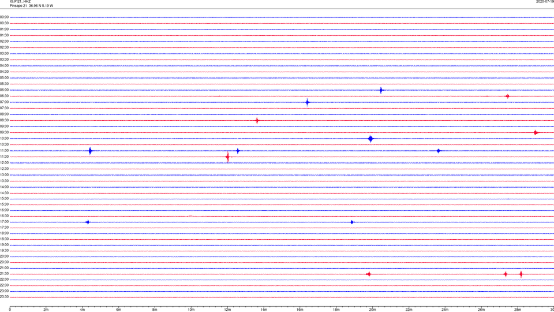Select the red spike on the 08:30 trace
Viewport: 554px width, 312px height.
(257, 121)
